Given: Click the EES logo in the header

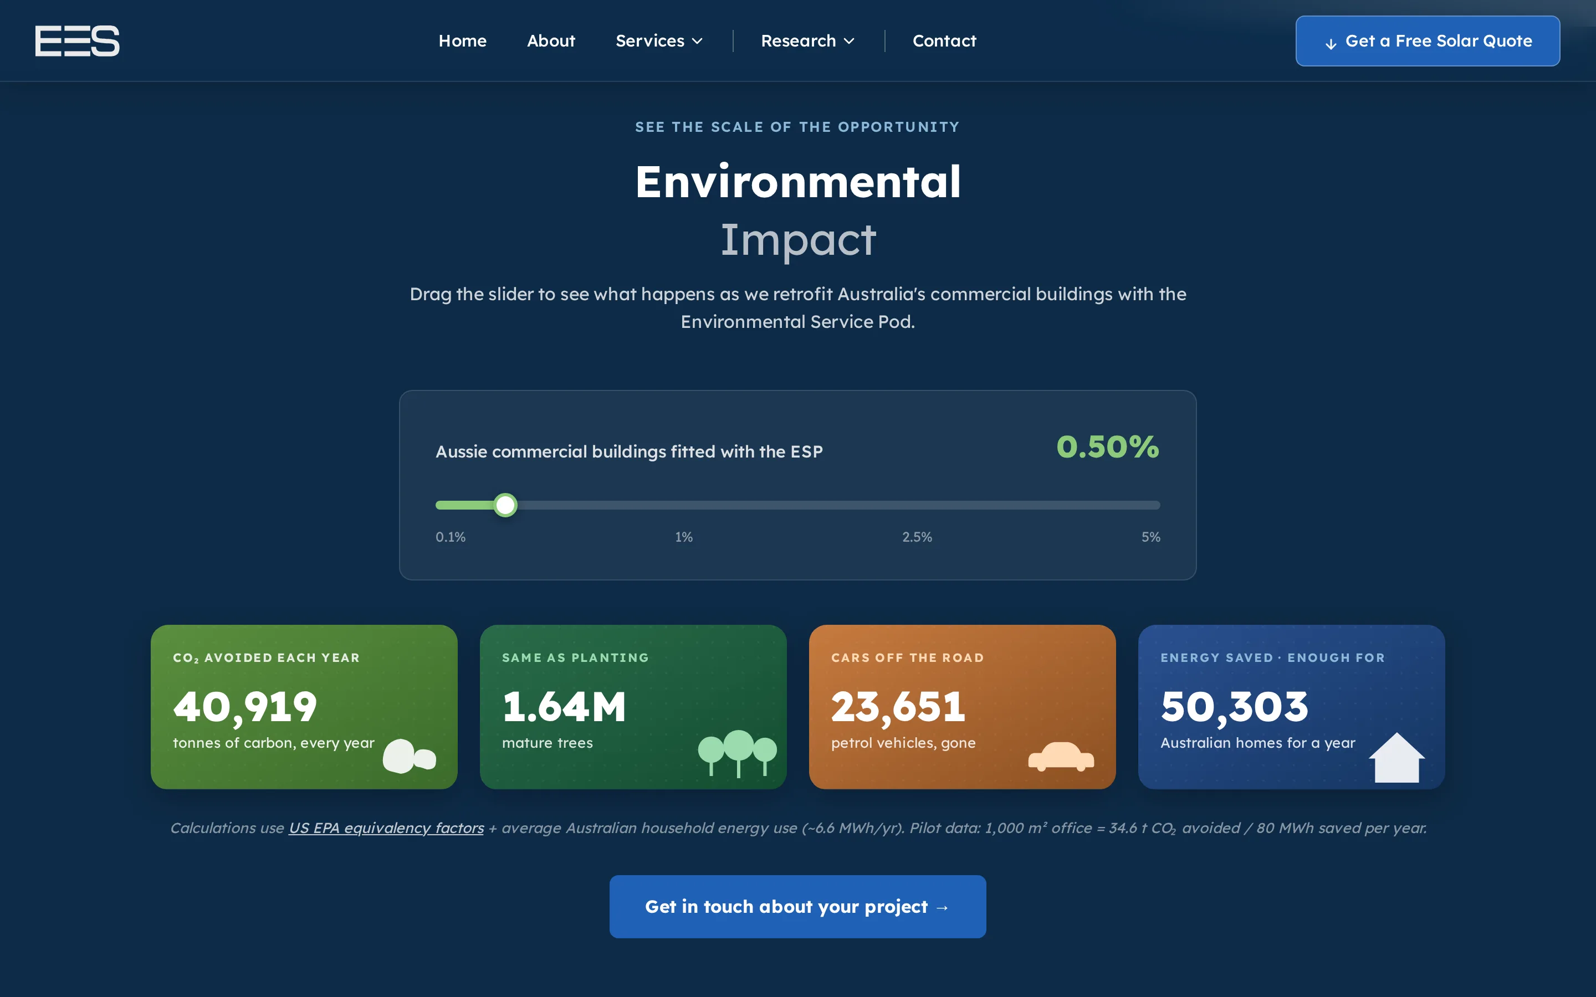Looking at the screenshot, I should [77, 41].
